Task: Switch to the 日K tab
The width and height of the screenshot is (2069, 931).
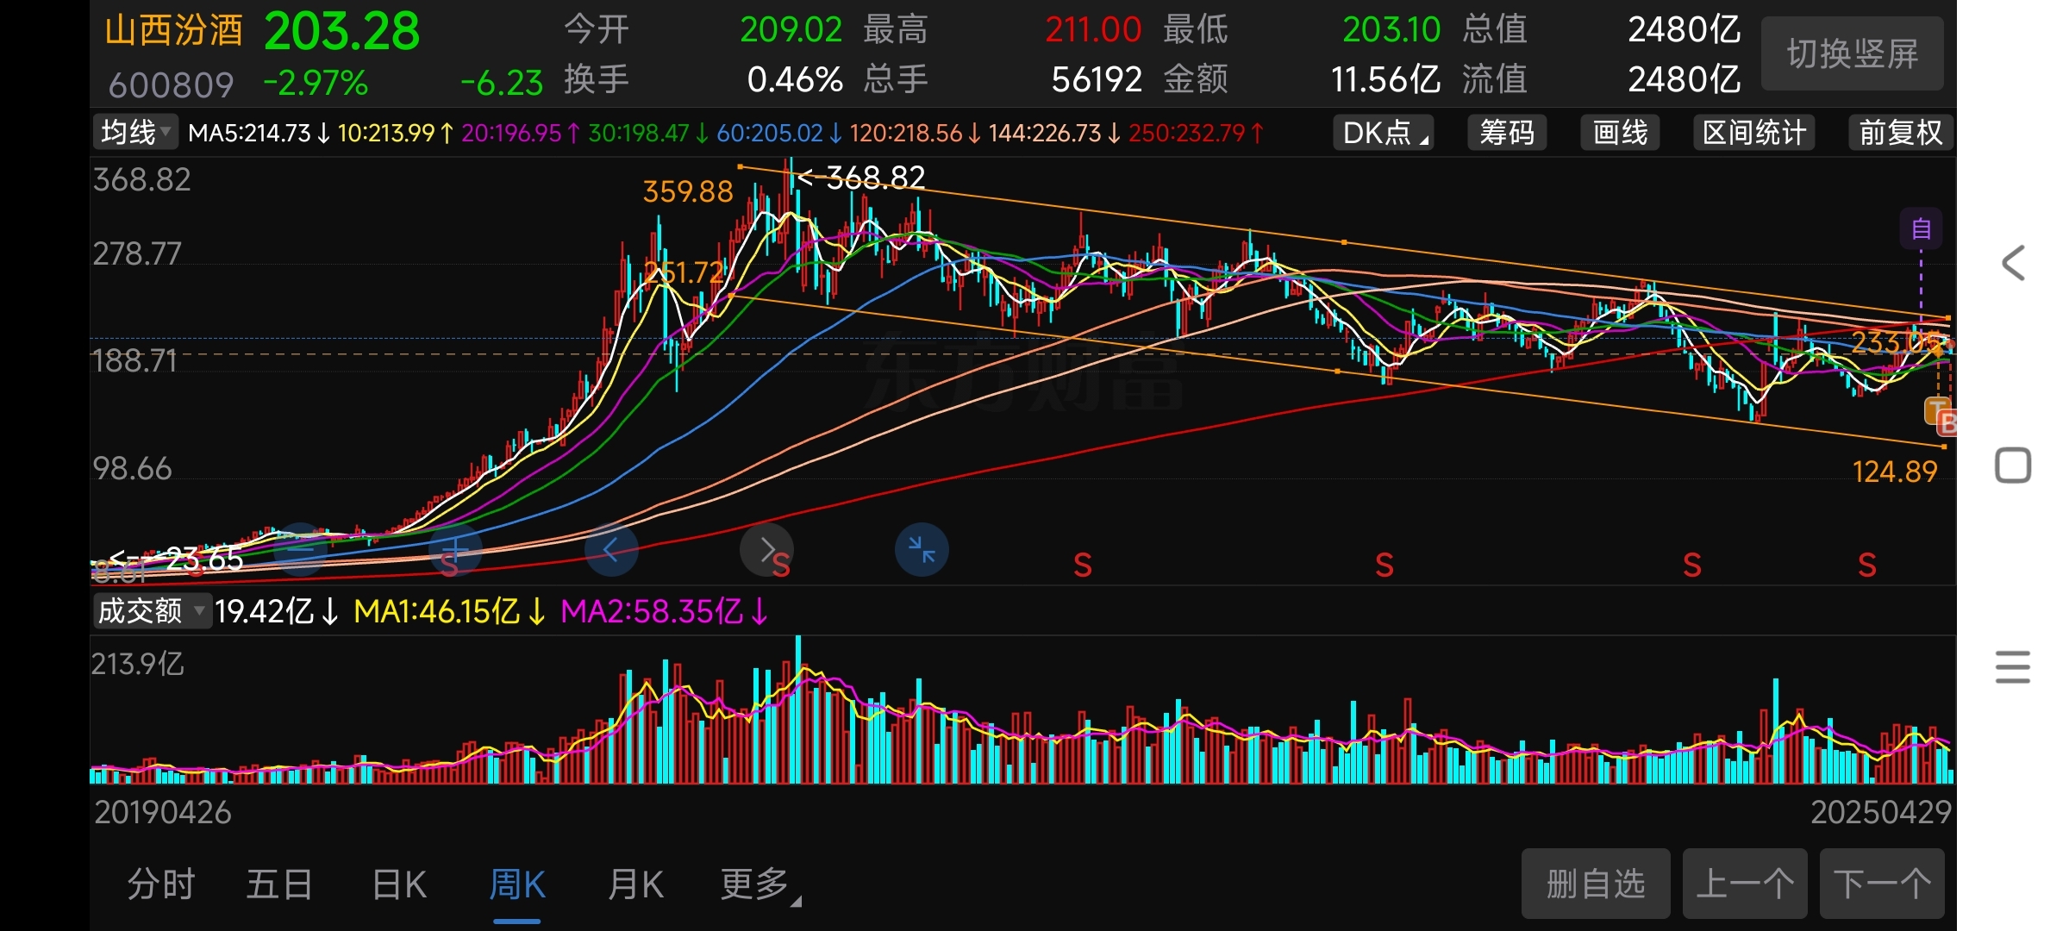Action: click(x=399, y=884)
